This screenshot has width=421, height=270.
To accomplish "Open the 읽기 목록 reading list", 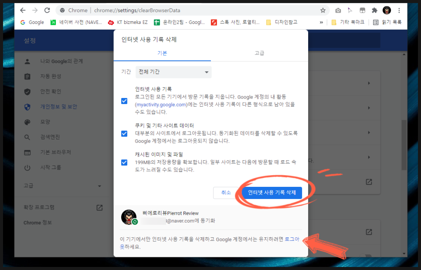I will point(387,22).
